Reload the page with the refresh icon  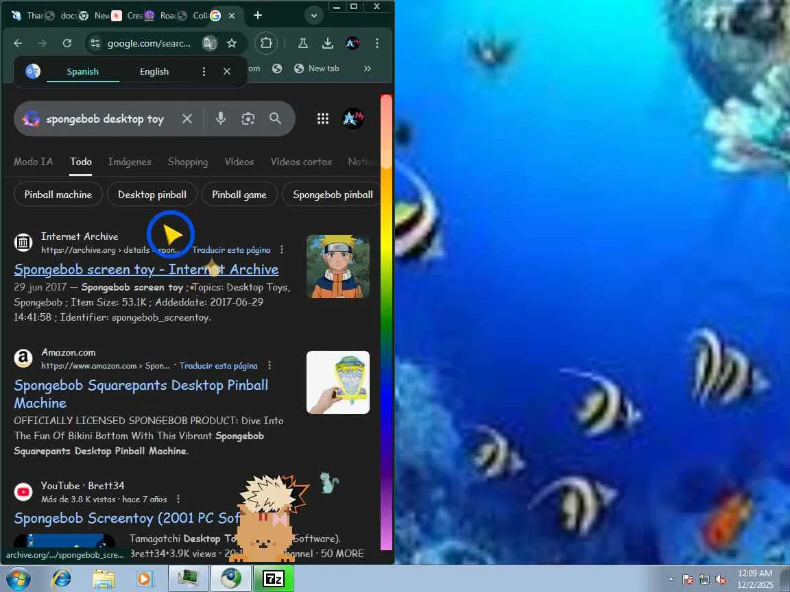pyautogui.click(x=67, y=43)
